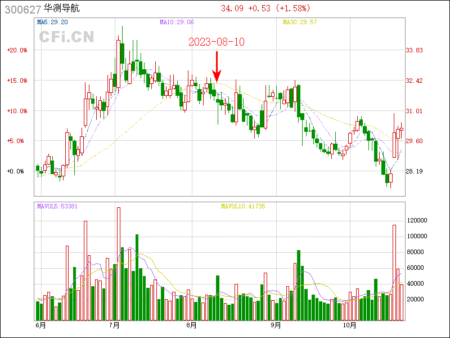Select the MA30:29.57 indicator label
450x338 pixels.
click(300, 22)
